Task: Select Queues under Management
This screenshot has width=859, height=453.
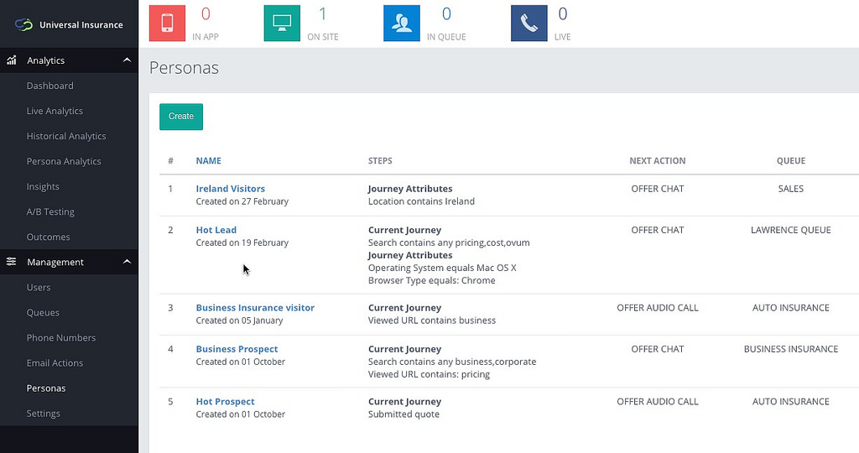Action: 43,312
